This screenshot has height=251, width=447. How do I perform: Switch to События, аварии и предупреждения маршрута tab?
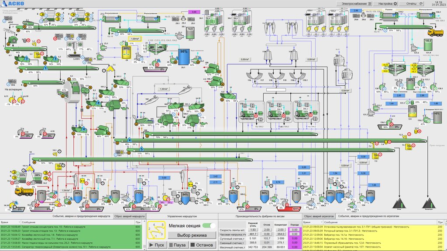pyautogui.click(x=81, y=216)
